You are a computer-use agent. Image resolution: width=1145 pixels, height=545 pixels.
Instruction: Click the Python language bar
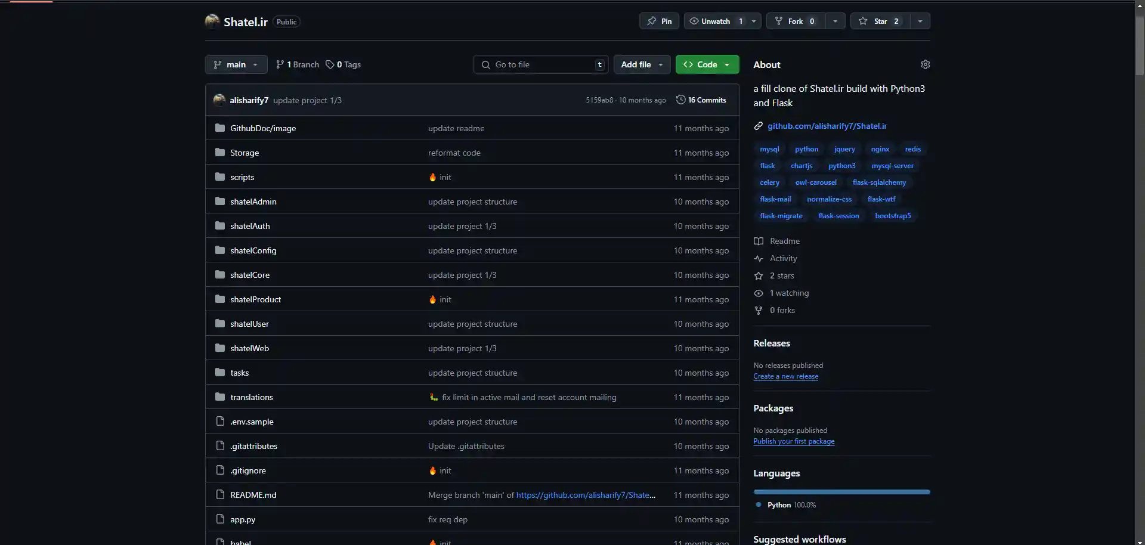[841, 492]
